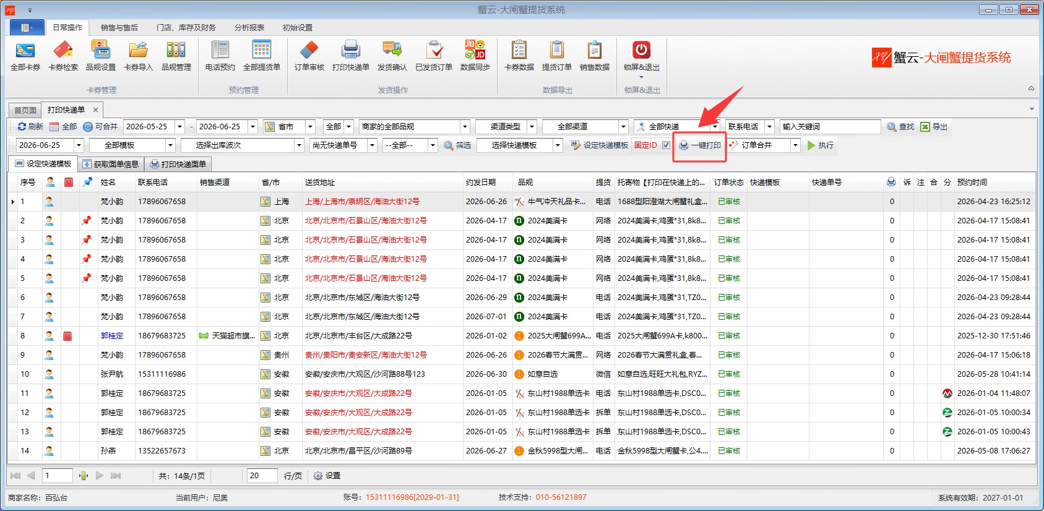Select the 全部 filter option beside 刷新
The image size is (1044, 511).
(x=63, y=127)
